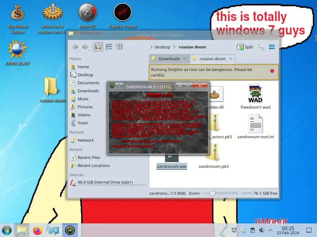Viewport: 317px width, 237px height.
Task: Go back in Dolphin navigation
Action: pos(75,47)
